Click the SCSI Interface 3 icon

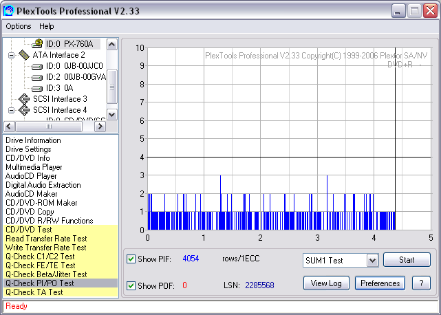pyautogui.click(x=24, y=99)
